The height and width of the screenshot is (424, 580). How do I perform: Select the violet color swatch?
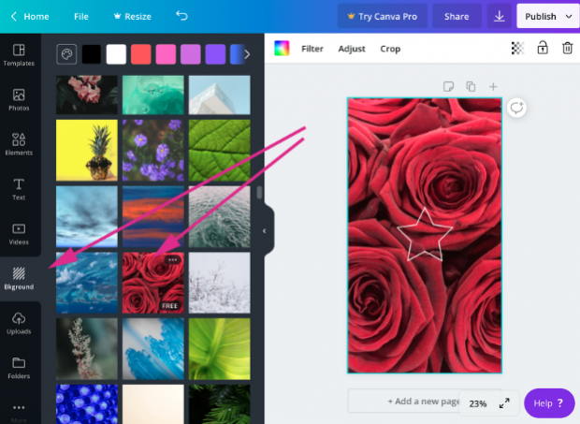[x=215, y=54]
